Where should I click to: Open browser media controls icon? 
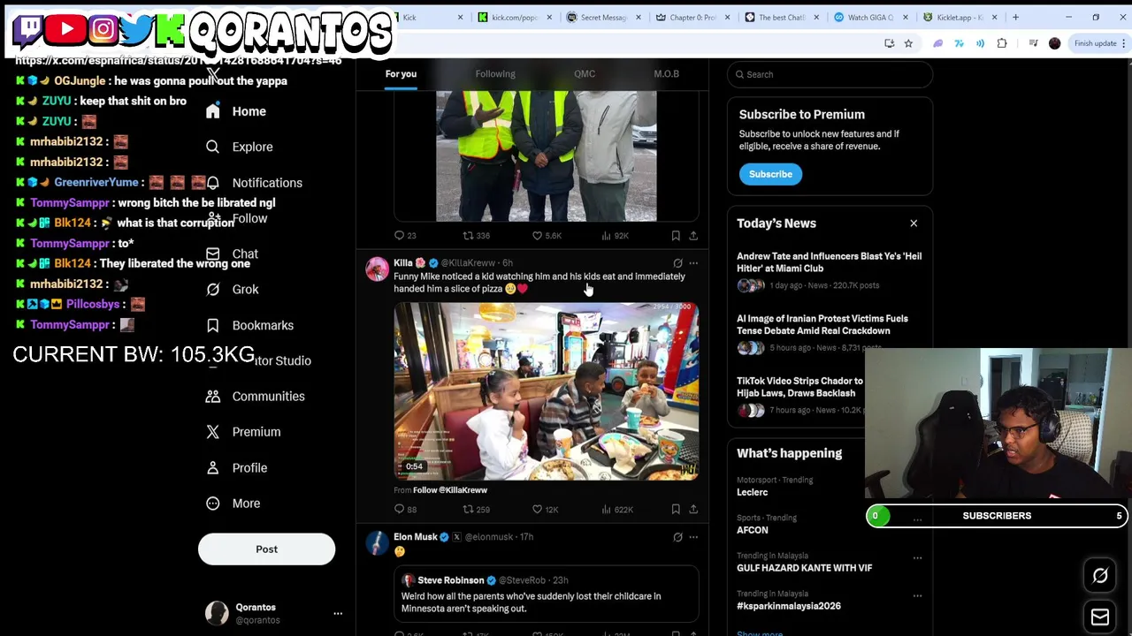pos(1033,43)
